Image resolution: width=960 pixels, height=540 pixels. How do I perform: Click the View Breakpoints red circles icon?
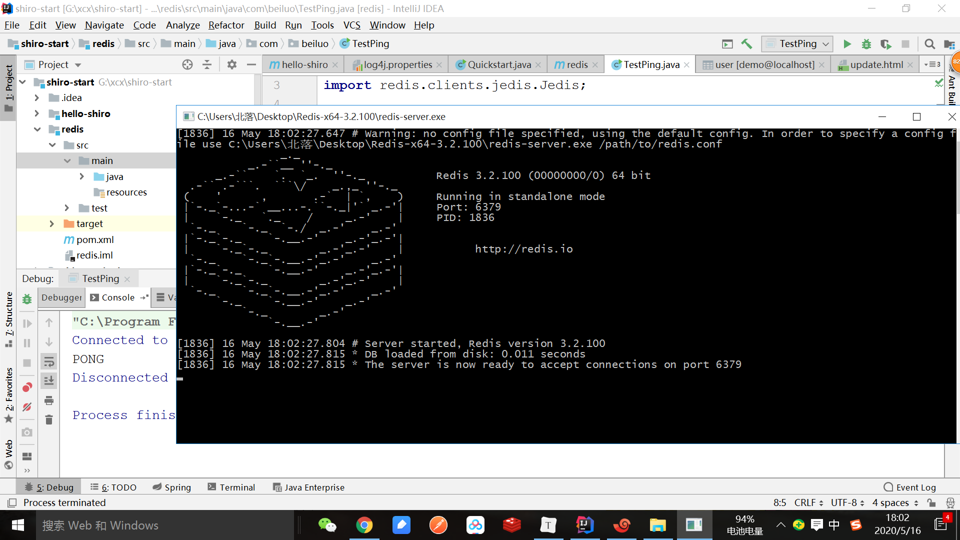point(27,387)
